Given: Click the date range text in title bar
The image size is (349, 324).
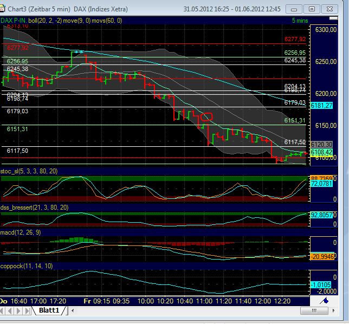Looking at the screenshot, I should [232, 9].
